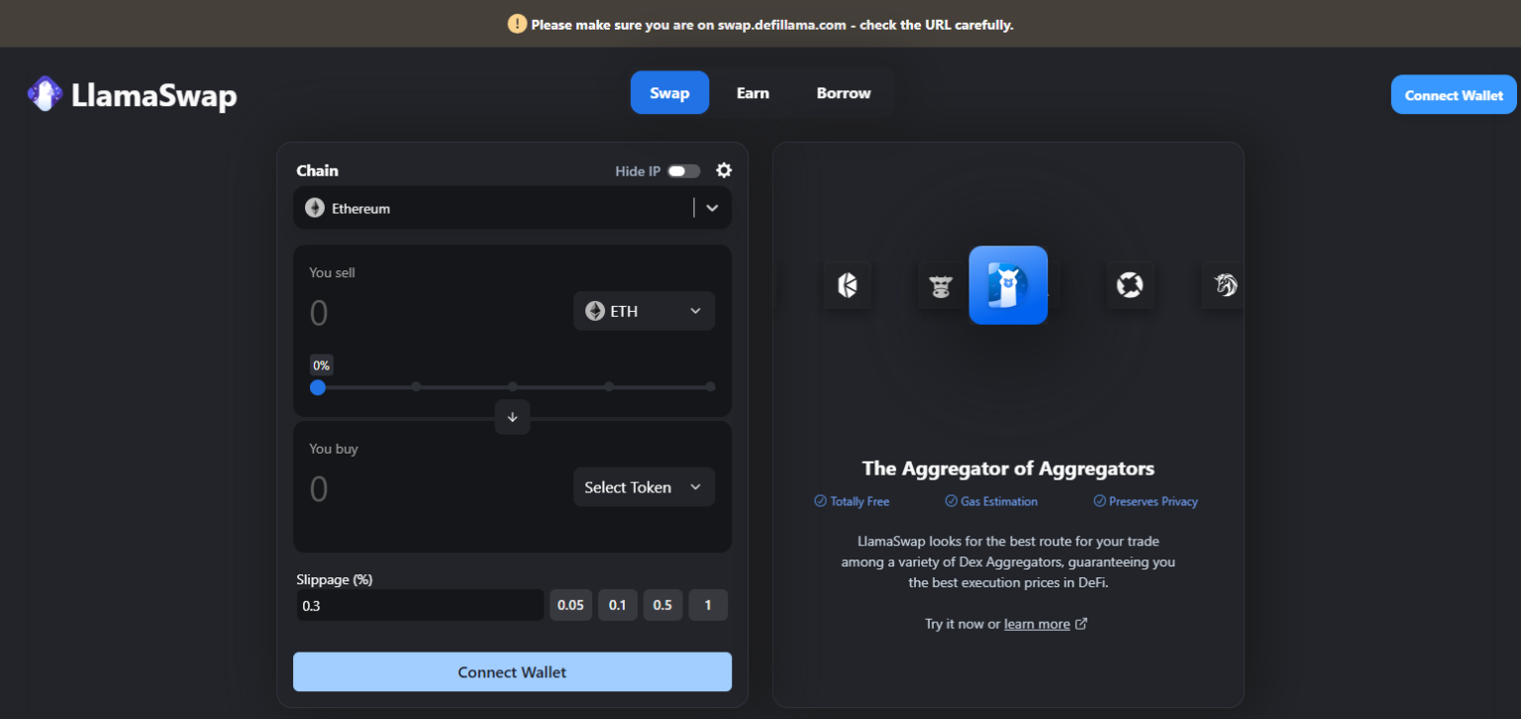
Task: Click the 'Chain' label
Action: (x=317, y=170)
